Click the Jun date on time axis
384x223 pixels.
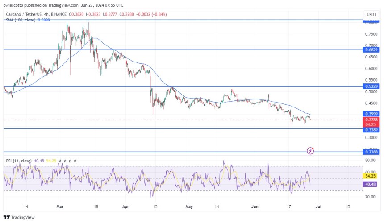[255, 206]
